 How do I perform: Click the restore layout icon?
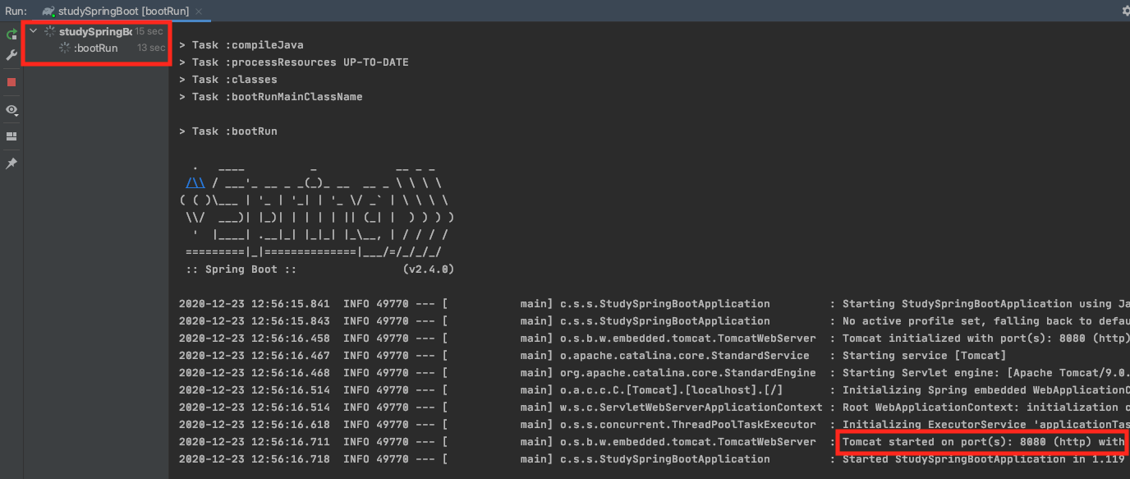[11, 136]
